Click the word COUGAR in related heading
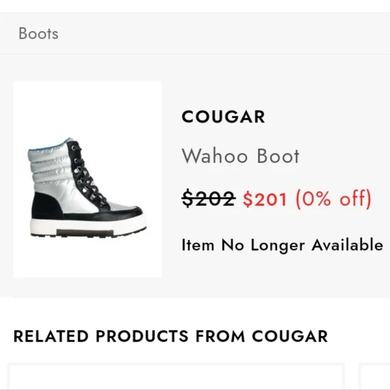390x390 pixels. [x=290, y=336]
